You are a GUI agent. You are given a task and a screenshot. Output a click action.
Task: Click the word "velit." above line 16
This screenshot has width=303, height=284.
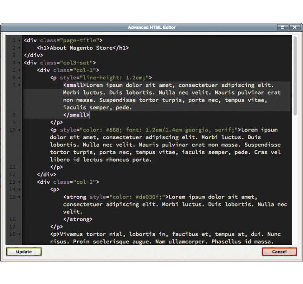(73, 212)
